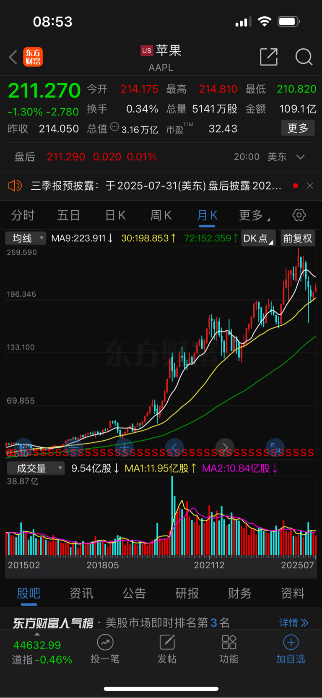Viewport: 322px width, 698px height.
Task: Tap the 72:152.359 moving average value
Action: point(211,238)
